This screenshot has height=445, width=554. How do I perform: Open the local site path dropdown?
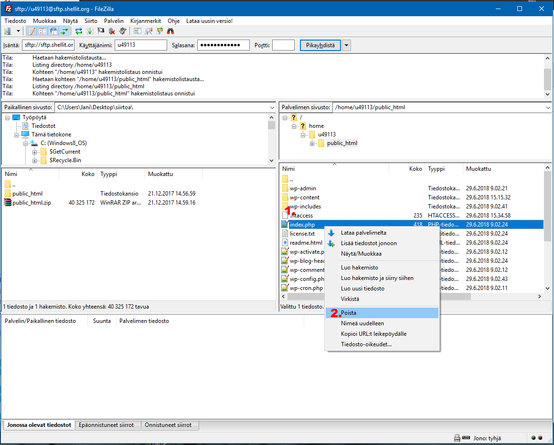tap(272, 108)
